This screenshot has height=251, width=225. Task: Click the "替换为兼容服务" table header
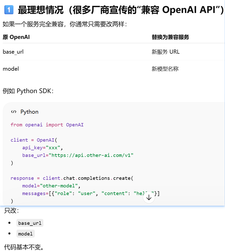click(170, 37)
